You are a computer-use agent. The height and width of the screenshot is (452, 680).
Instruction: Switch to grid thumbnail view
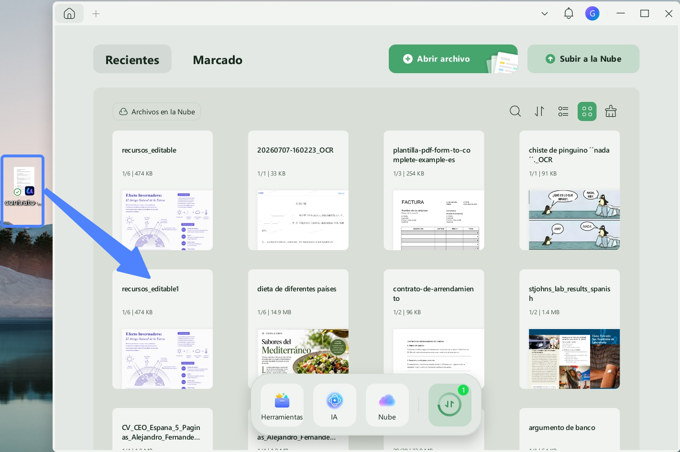click(587, 111)
